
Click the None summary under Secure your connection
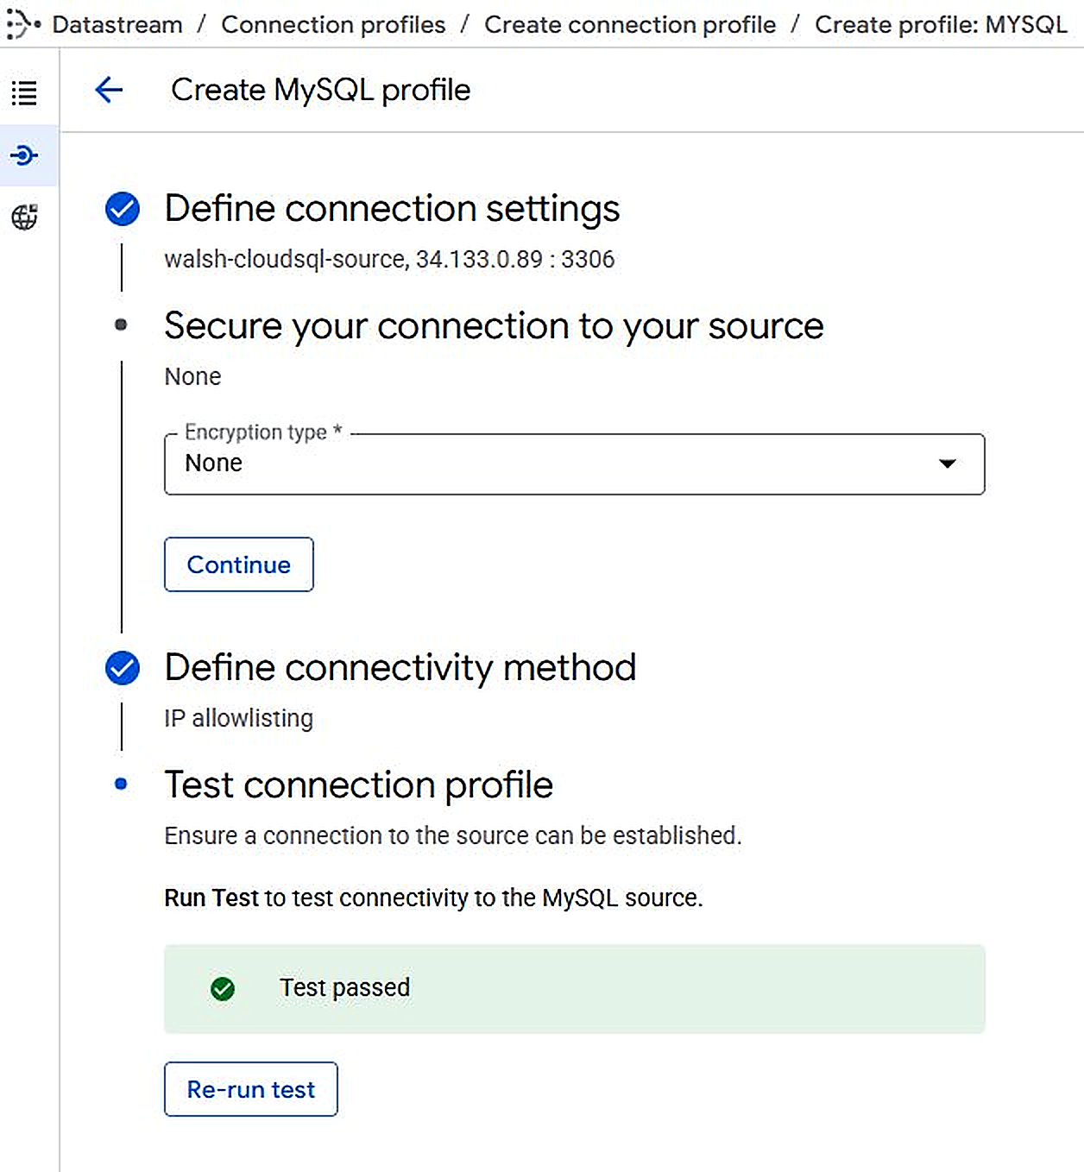click(192, 376)
